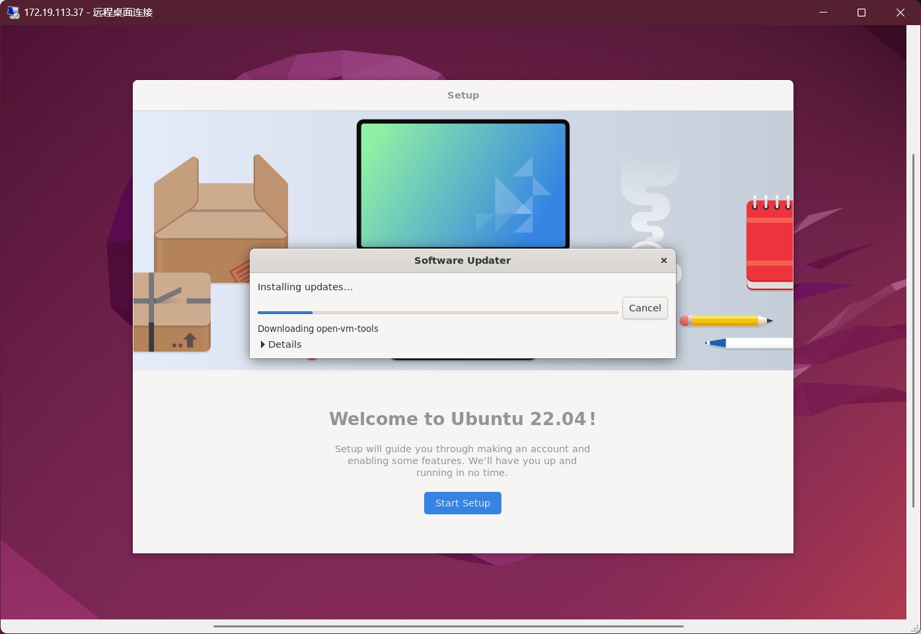Click the Setup window header title
The width and height of the screenshot is (921, 634).
pos(463,95)
